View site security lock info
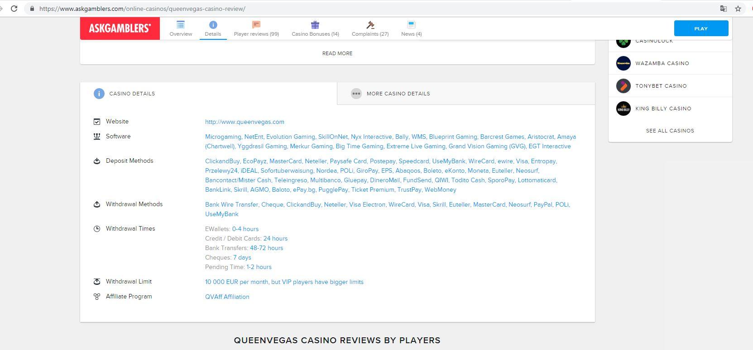Screen dimensions: 753x350 32,9
